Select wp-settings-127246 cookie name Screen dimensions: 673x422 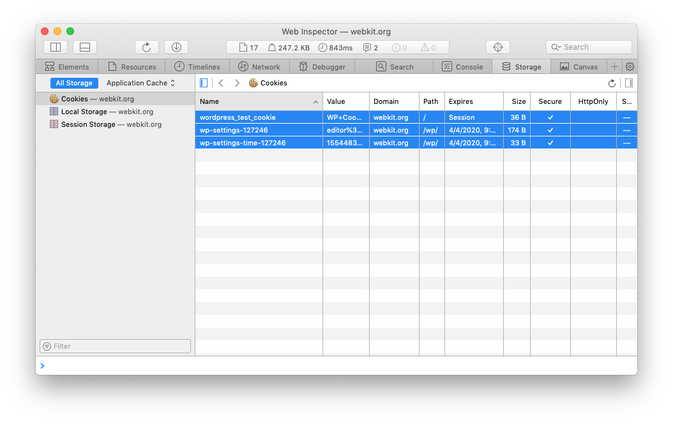(234, 130)
